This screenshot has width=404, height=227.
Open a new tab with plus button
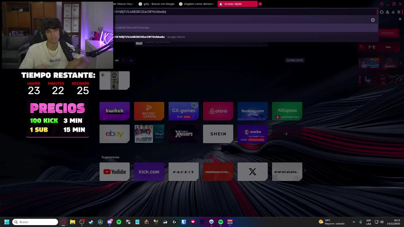(260, 4)
